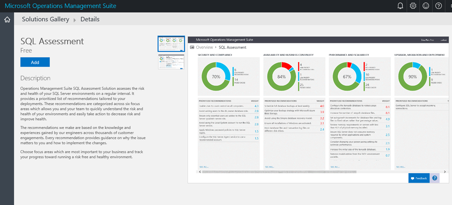Go to the Home icon in sidebar
This screenshot has height=205, width=452.
[7, 20]
